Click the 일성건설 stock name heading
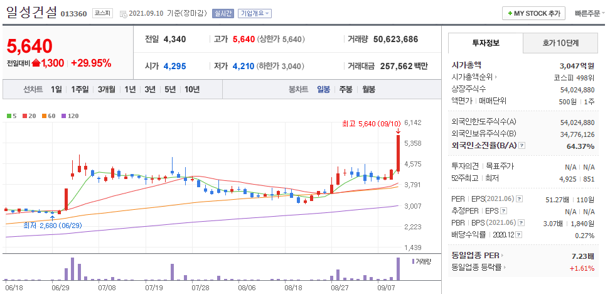610x294 pixels. 32,13
